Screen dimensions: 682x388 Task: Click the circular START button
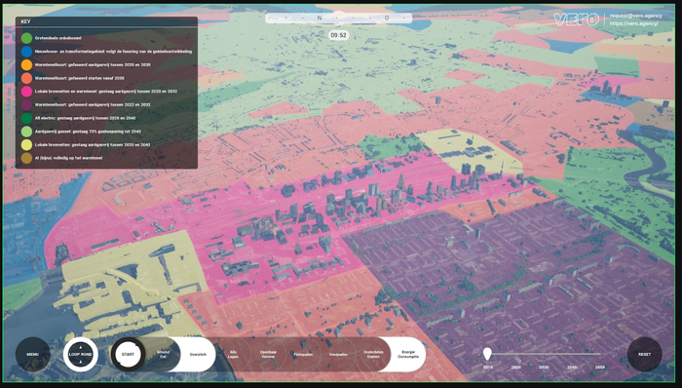(128, 354)
